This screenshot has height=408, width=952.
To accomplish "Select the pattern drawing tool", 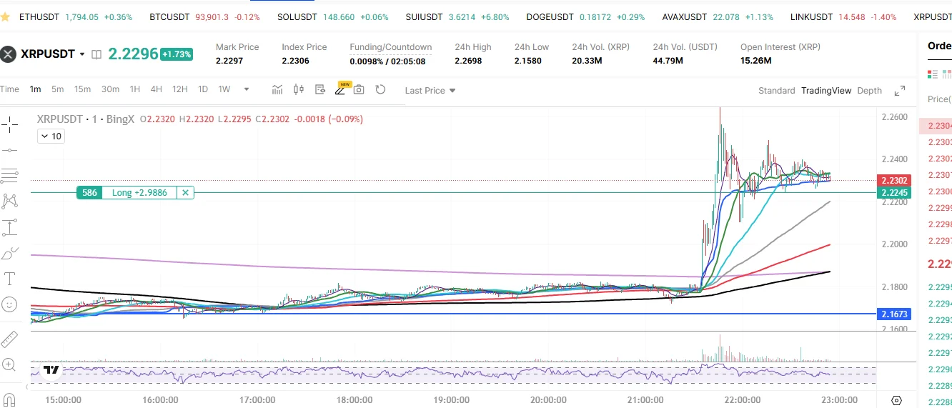I will click(9, 201).
